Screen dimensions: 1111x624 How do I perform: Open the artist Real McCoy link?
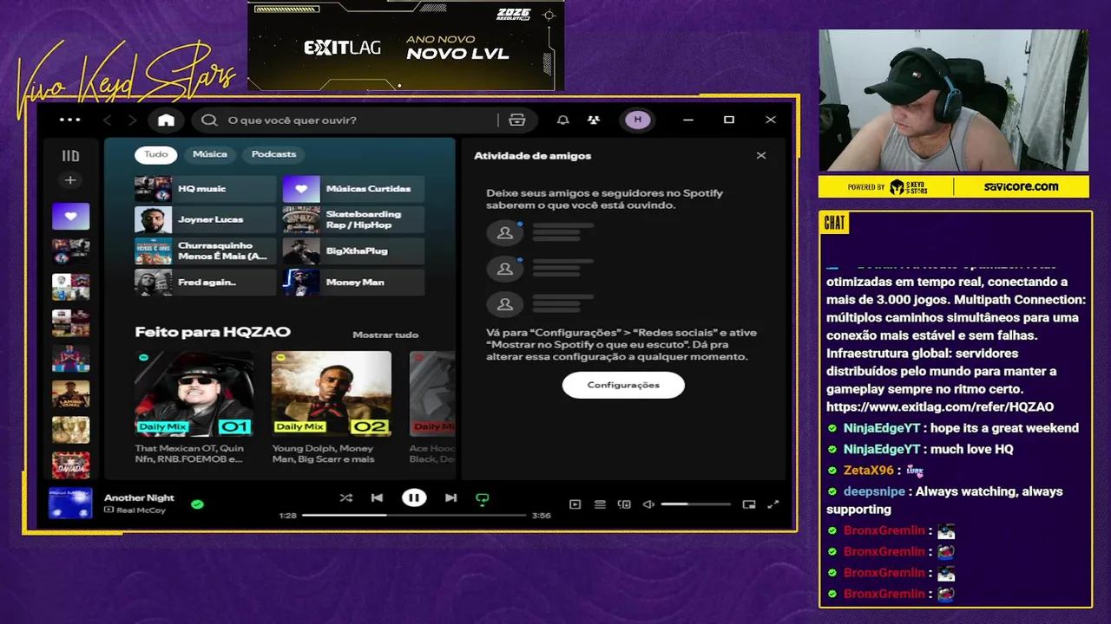140,510
